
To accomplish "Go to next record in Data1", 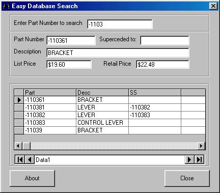I will pyautogui.click(x=189, y=160).
